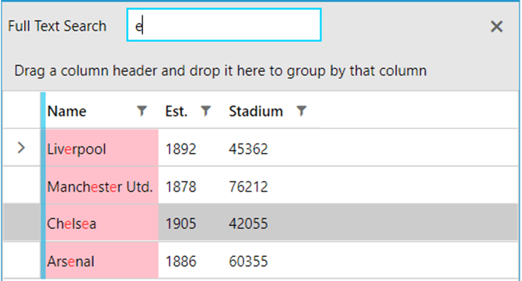522x281 pixels.
Task: Click the group panel drag hint text
Action: click(x=220, y=71)
